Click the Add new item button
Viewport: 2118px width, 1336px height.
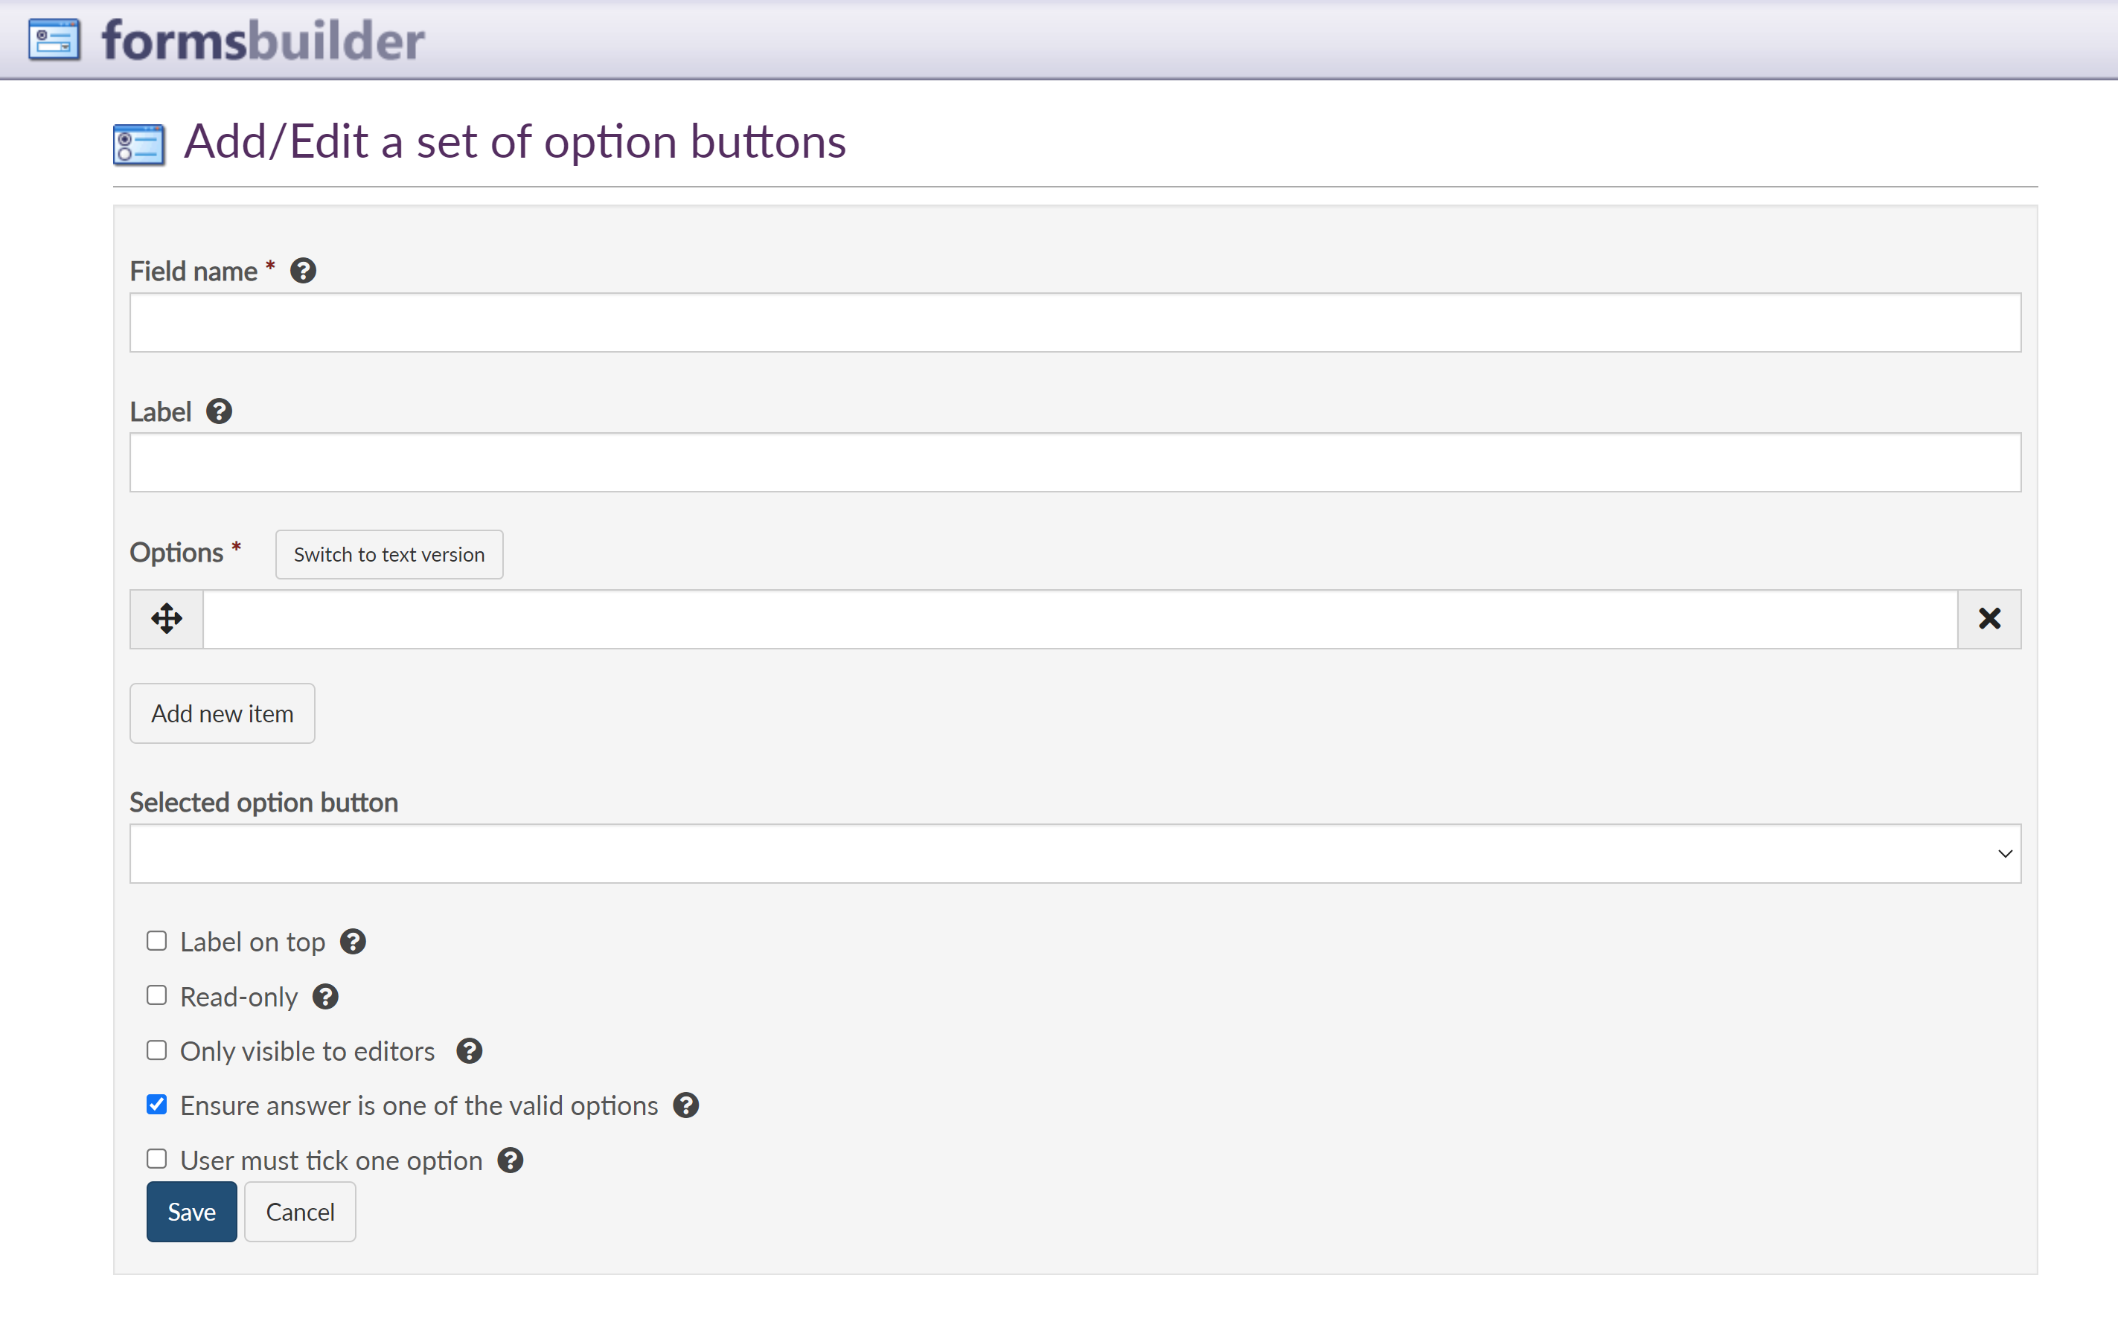(222, 713)
